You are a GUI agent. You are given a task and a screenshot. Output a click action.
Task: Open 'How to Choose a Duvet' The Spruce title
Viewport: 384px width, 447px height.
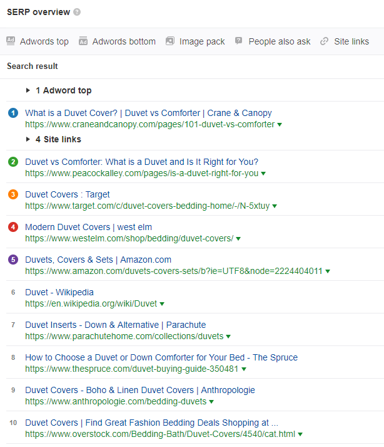coord(161,357)
